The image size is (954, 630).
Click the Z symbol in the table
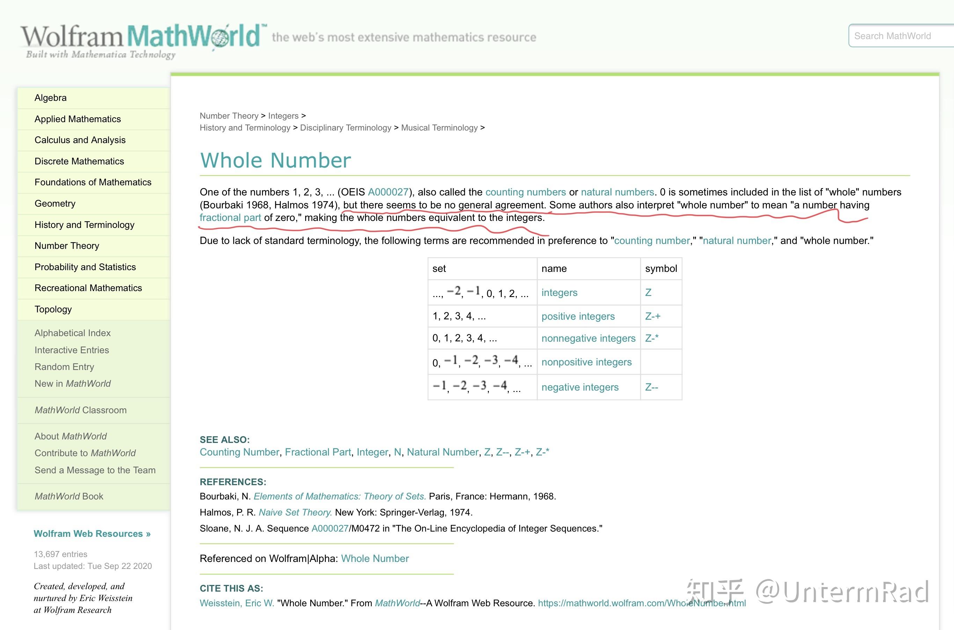(x=648, y=292)
